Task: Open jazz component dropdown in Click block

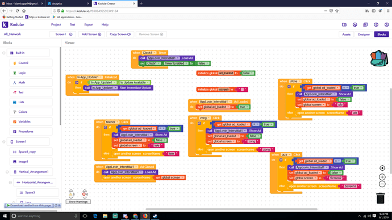Action: click(x=285, y=155)
